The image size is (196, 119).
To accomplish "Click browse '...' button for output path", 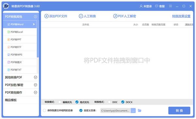I will [x=133, y=111].
